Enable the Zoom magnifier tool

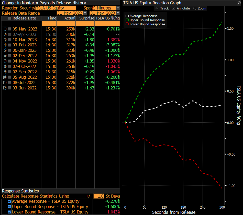pos(200,8)
